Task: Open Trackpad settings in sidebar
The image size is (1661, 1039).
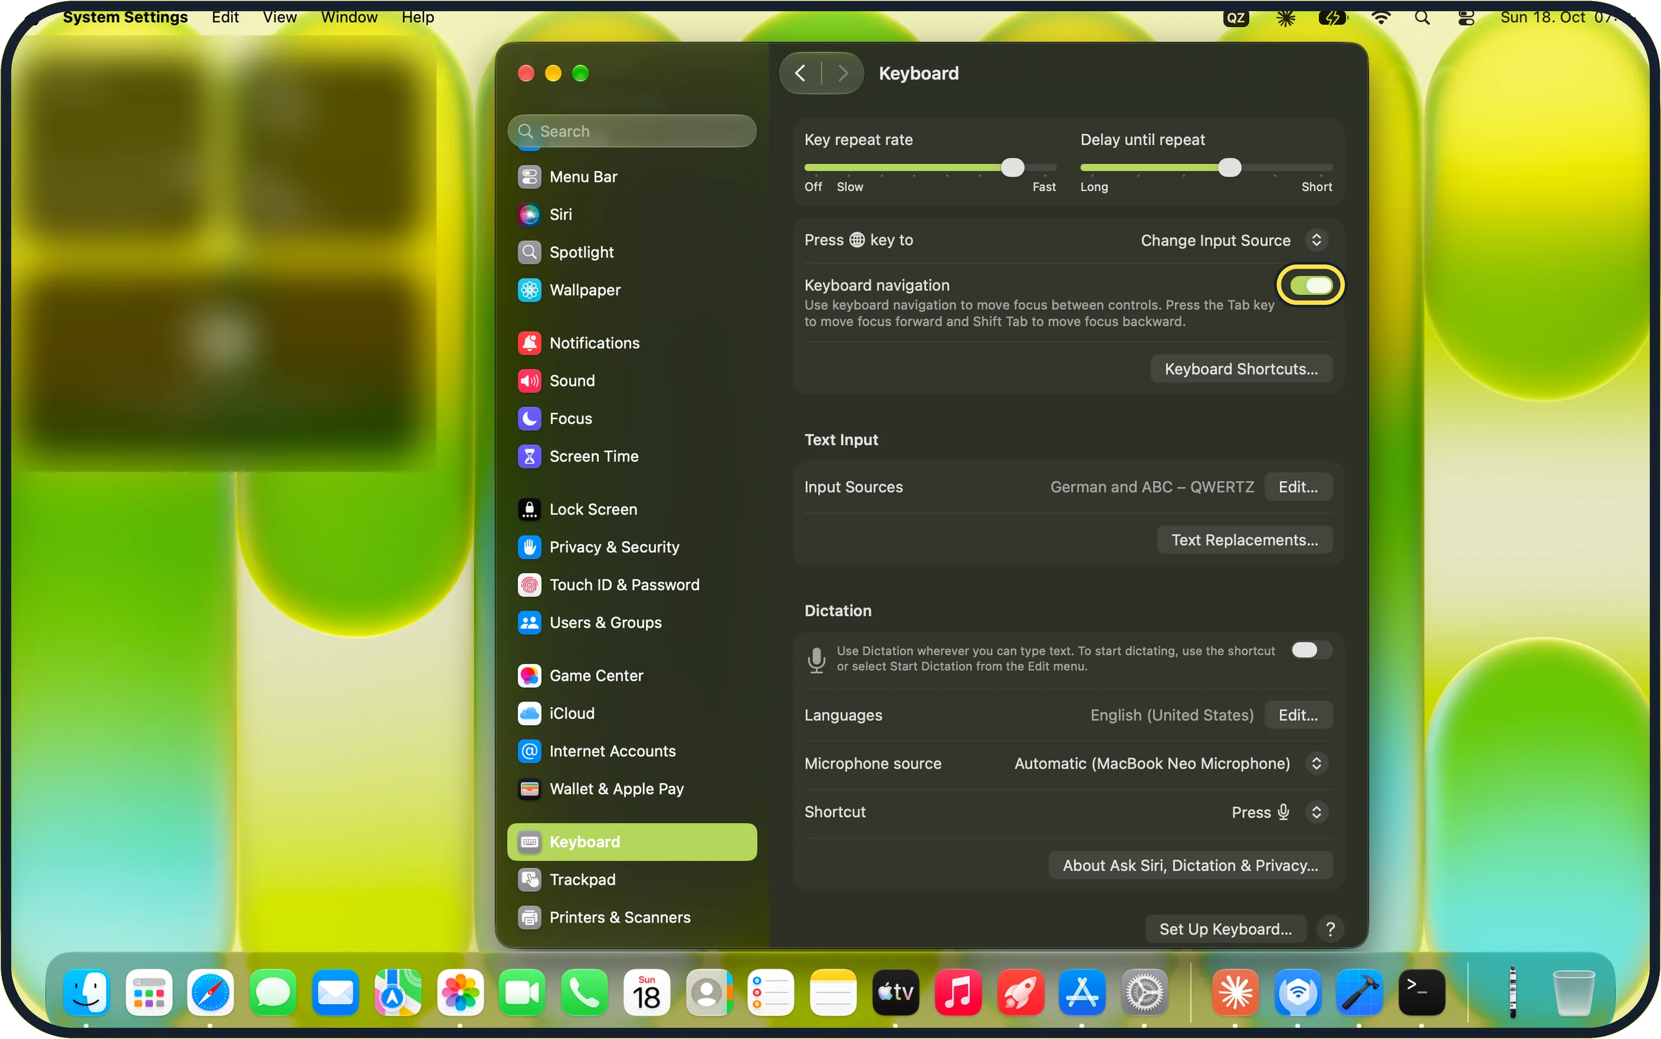Action: 632,880
